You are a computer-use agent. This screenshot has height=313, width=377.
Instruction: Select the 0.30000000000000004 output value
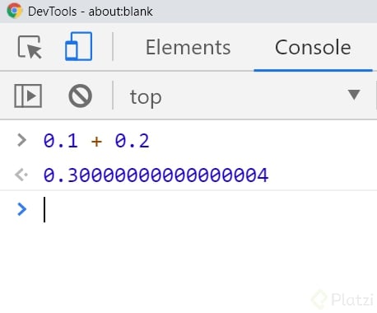point(156,175)
